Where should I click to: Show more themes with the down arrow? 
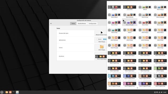137,88
